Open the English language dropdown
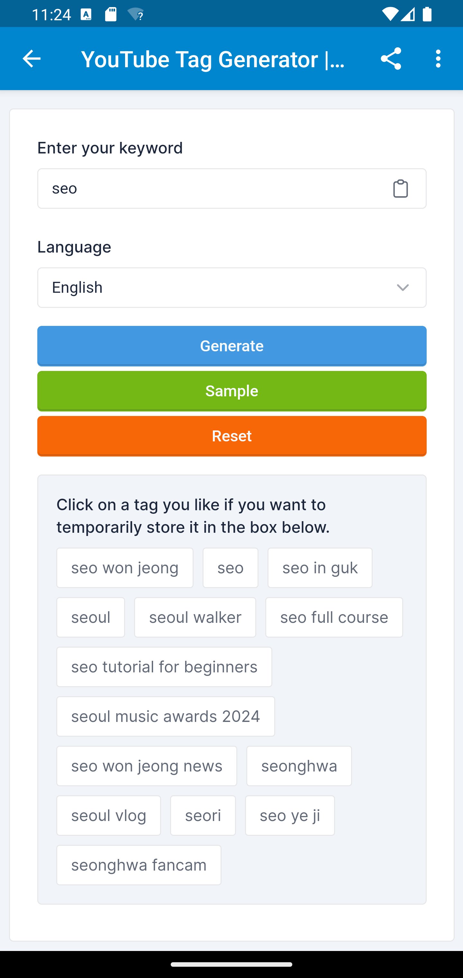 coord(232,287)
